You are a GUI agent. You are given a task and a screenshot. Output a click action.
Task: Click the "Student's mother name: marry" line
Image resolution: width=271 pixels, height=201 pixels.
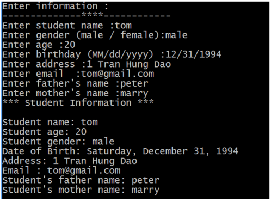click(x=81, y=190)
